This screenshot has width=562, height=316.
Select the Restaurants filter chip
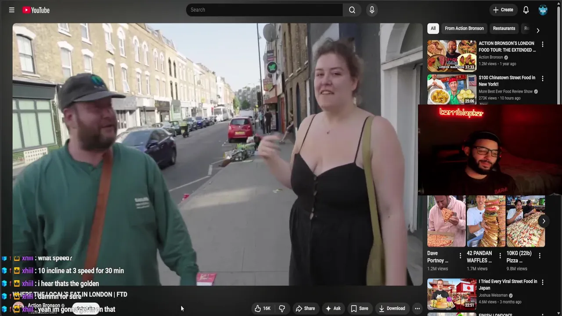(504, 29)
